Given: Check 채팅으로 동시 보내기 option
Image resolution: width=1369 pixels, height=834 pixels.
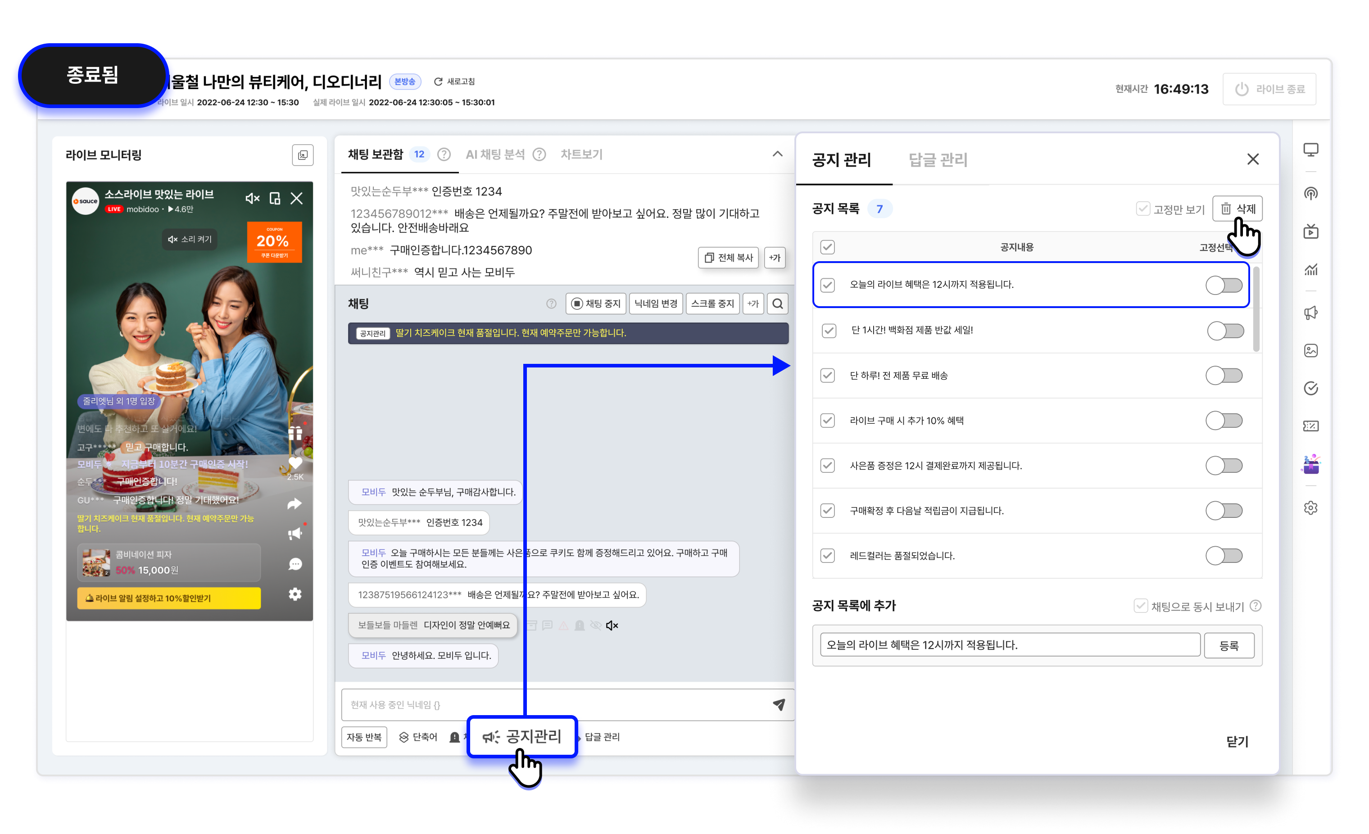Looking at the screenshot, I should (x=1140, y=606).
